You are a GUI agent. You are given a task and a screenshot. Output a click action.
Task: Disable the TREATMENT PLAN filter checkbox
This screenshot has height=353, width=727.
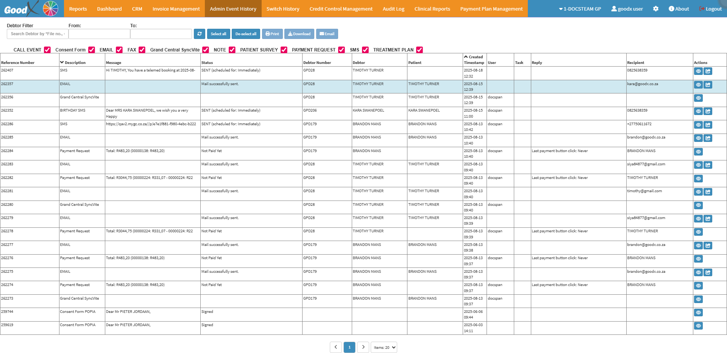tap(420, 50)
